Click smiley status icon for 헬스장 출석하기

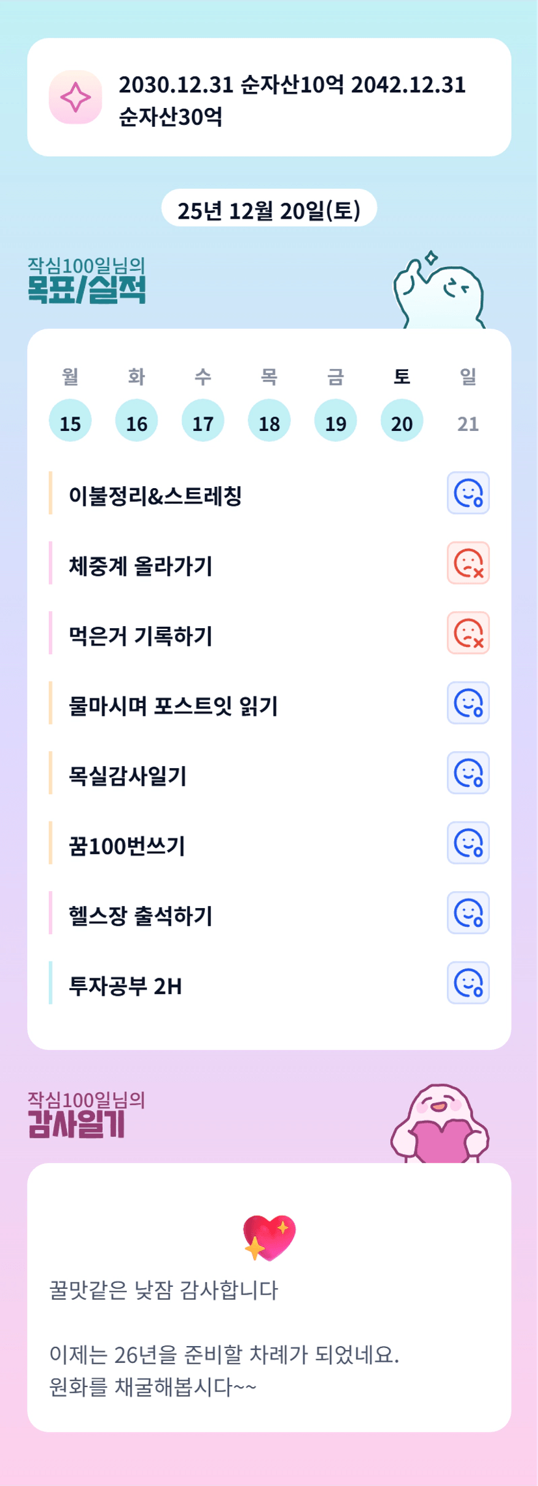point(468,913)
